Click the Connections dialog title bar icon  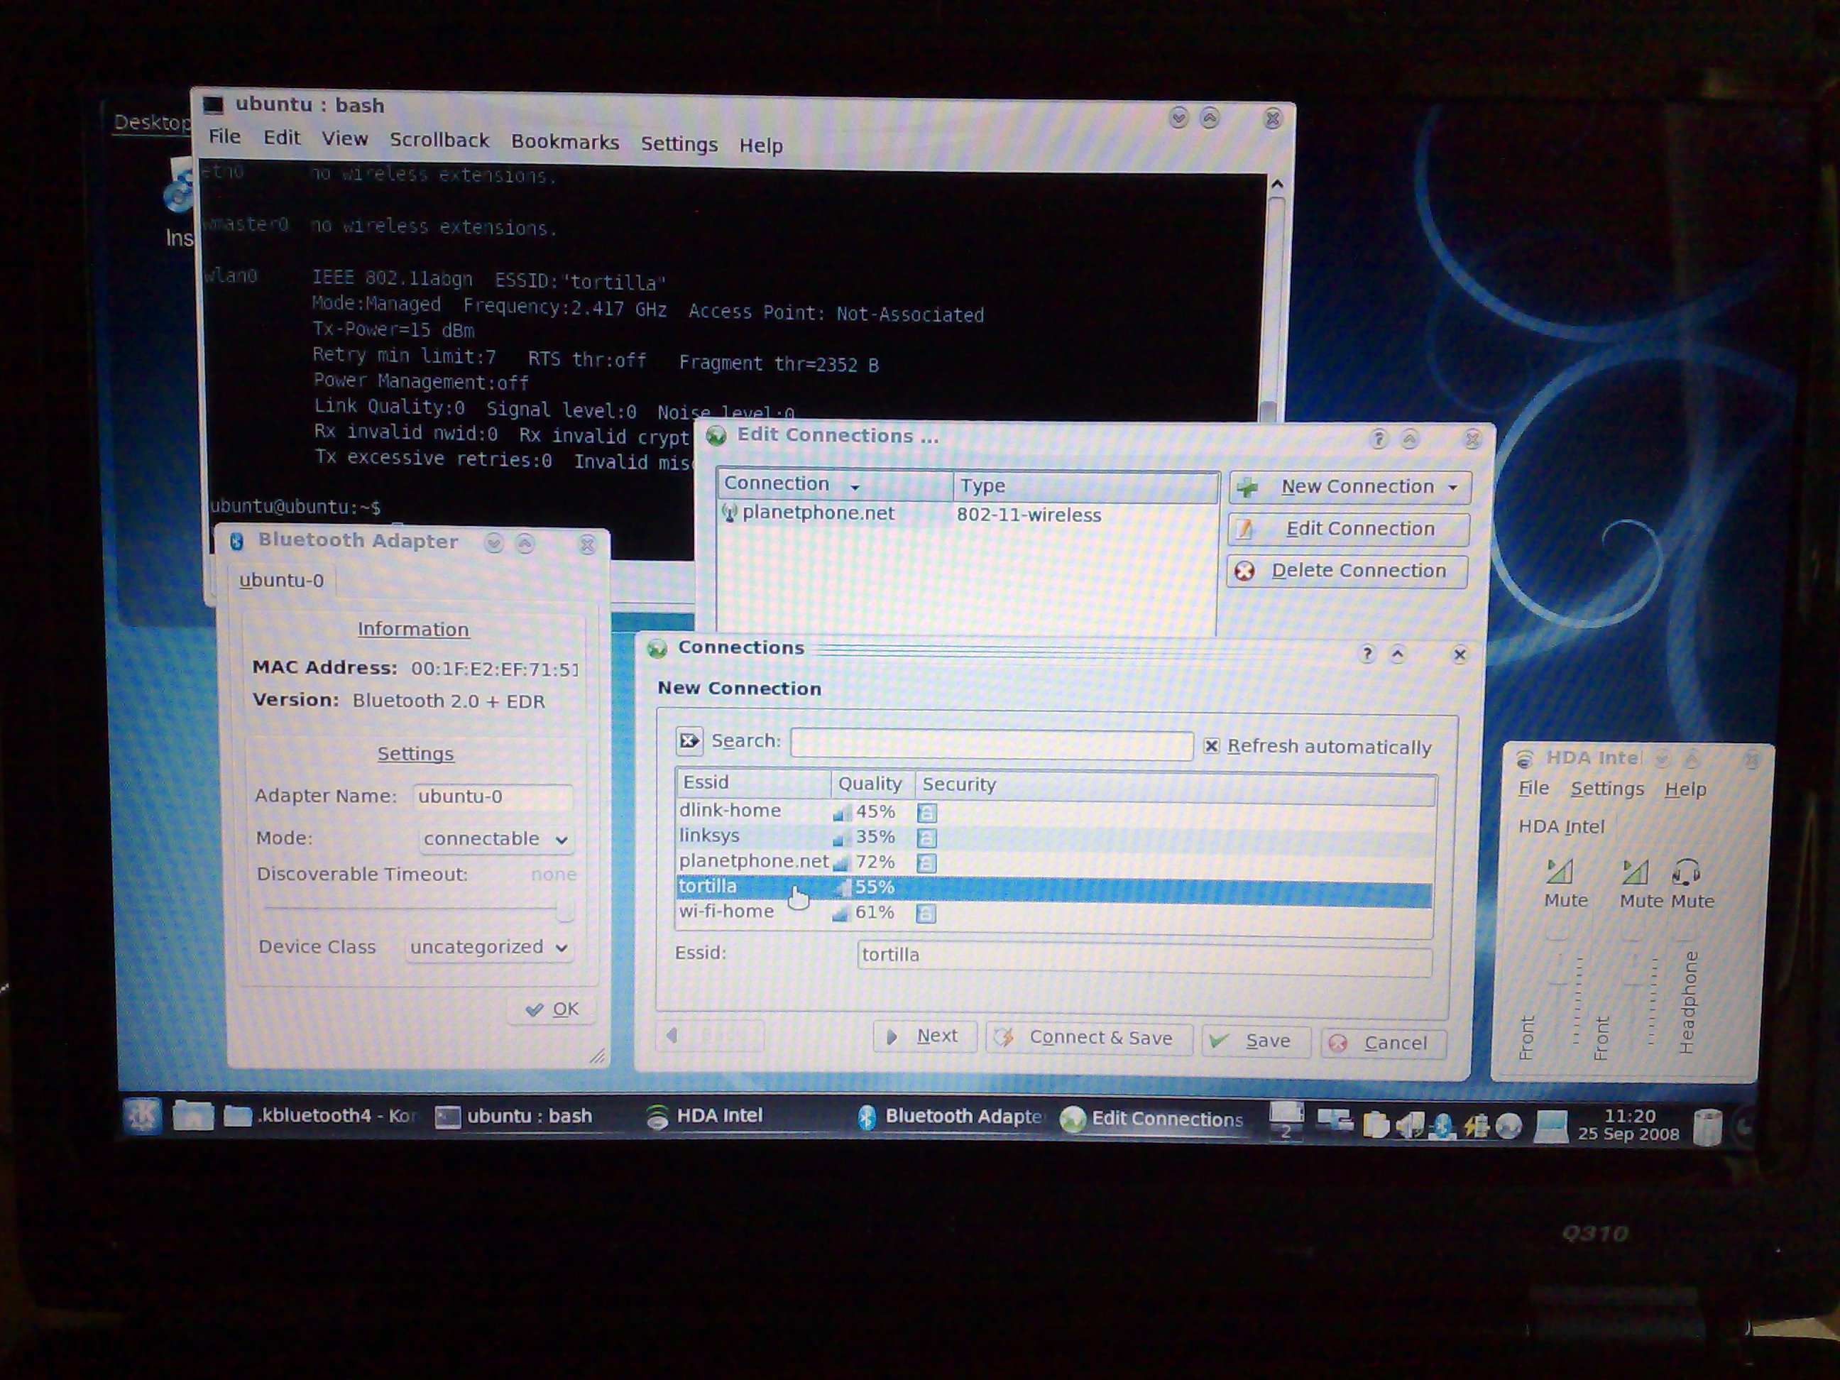(x=657, y=648)
